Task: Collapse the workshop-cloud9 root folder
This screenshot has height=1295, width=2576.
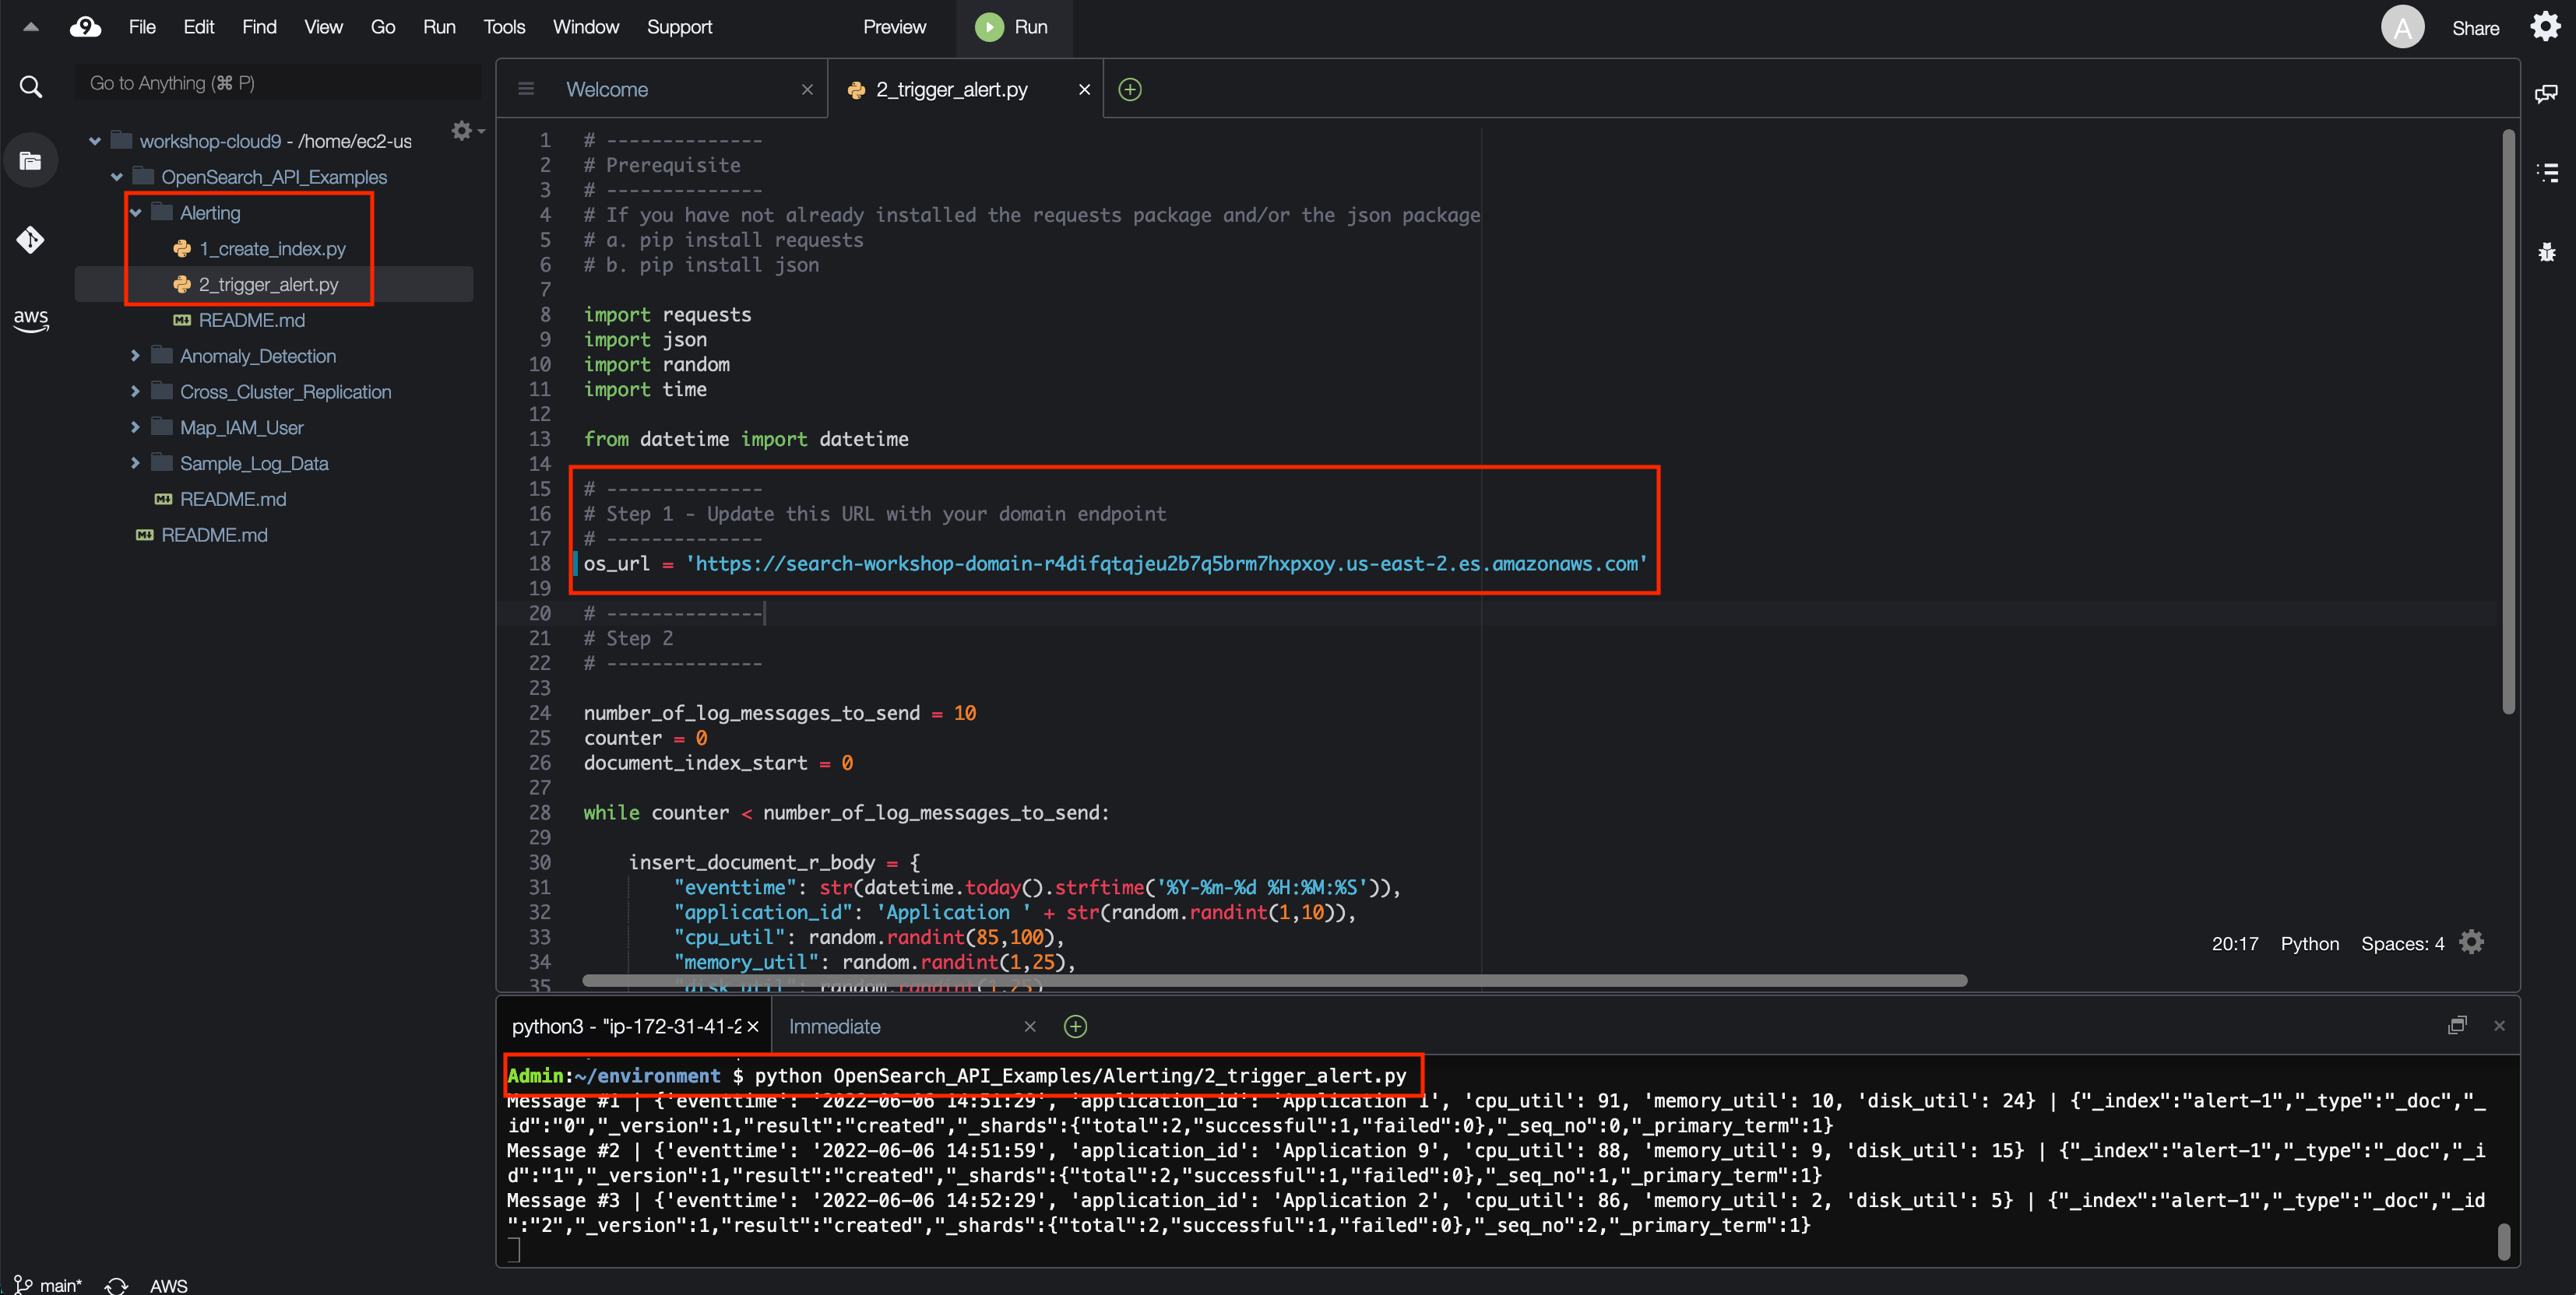Action: click(x=95, y=141)
